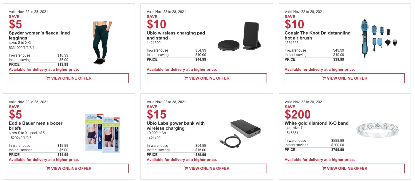Click View Online Offer for white gold diamond band
Screen dimensions: 415x181
point(344,168)
